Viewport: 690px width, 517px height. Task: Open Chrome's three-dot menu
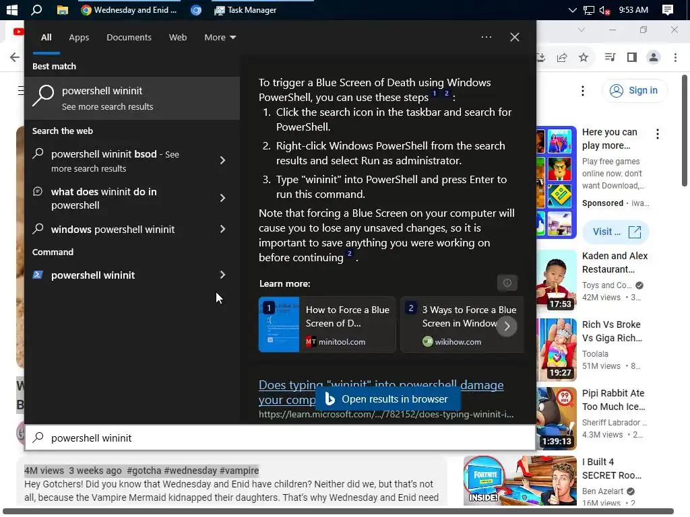(x=675, y=57)
